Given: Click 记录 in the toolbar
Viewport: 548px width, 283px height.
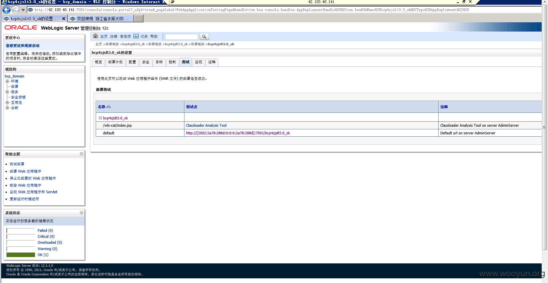Looking at the screenshot, I should (x=144, y=37).
